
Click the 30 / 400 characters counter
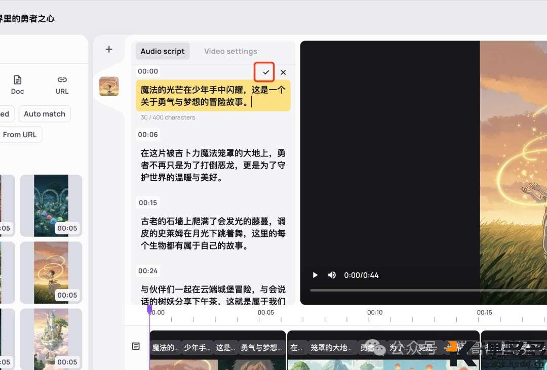coord(168,117)
